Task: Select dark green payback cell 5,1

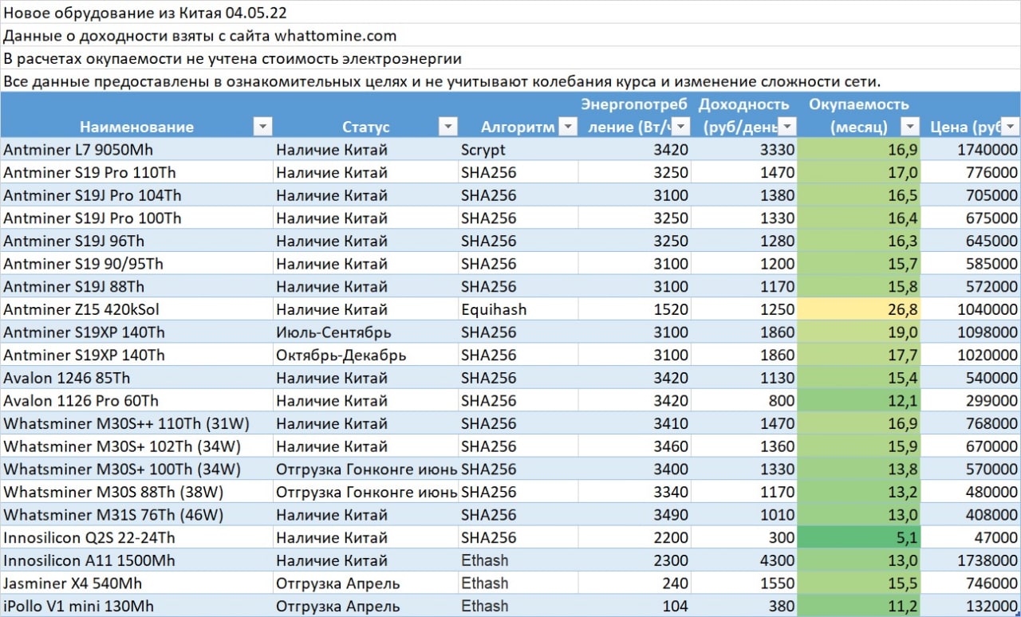Action: coord(859,537)
